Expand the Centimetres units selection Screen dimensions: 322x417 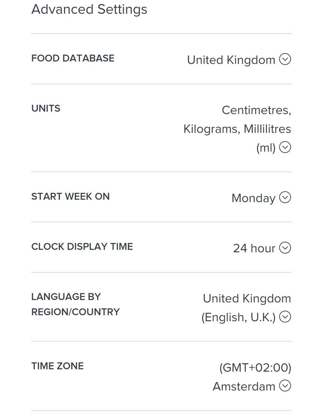pyautogui.click(x=256, y=110)
